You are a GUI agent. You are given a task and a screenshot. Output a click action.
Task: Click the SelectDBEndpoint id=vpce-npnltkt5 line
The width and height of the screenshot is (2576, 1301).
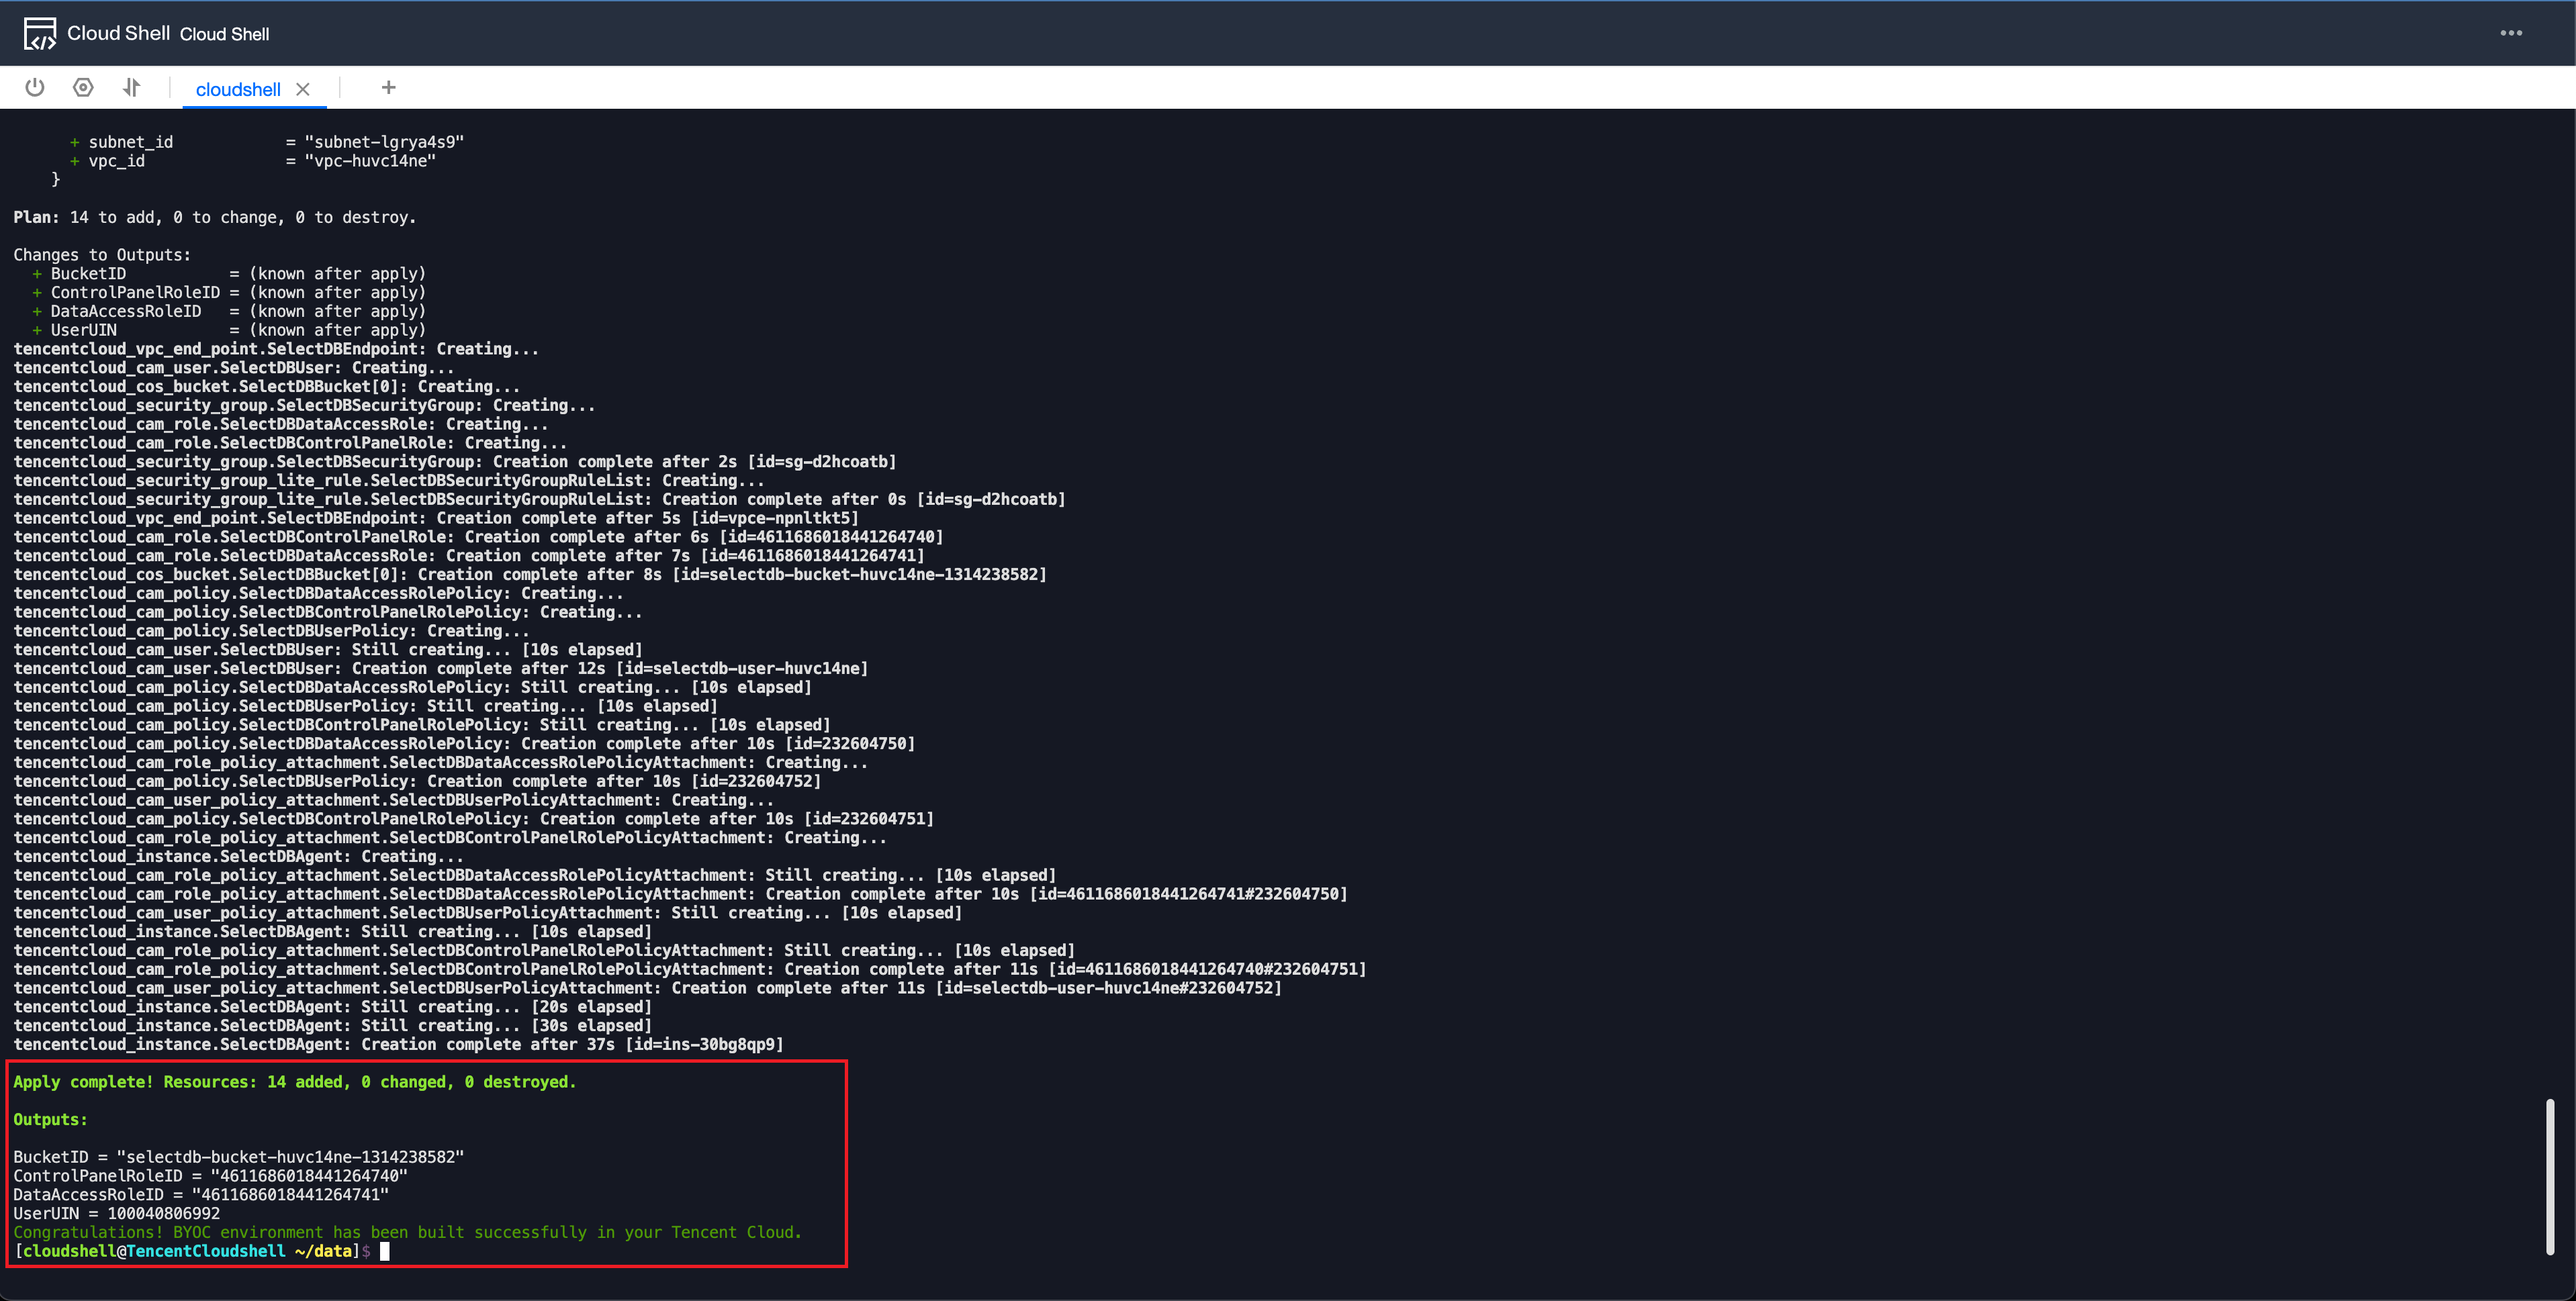click(x=437, y=518)
